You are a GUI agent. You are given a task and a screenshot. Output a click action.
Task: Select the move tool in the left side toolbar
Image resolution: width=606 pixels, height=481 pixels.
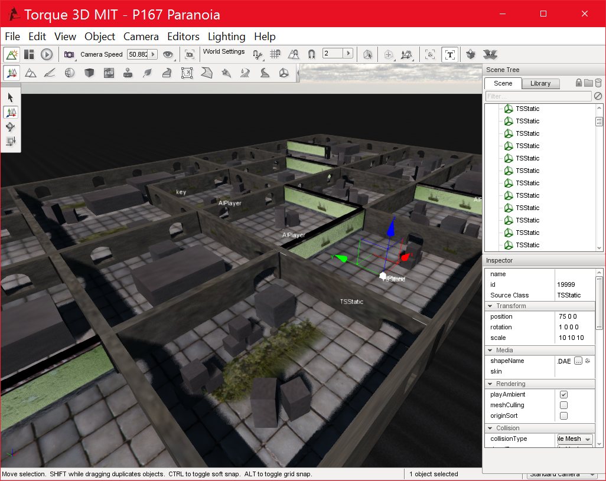10,112
